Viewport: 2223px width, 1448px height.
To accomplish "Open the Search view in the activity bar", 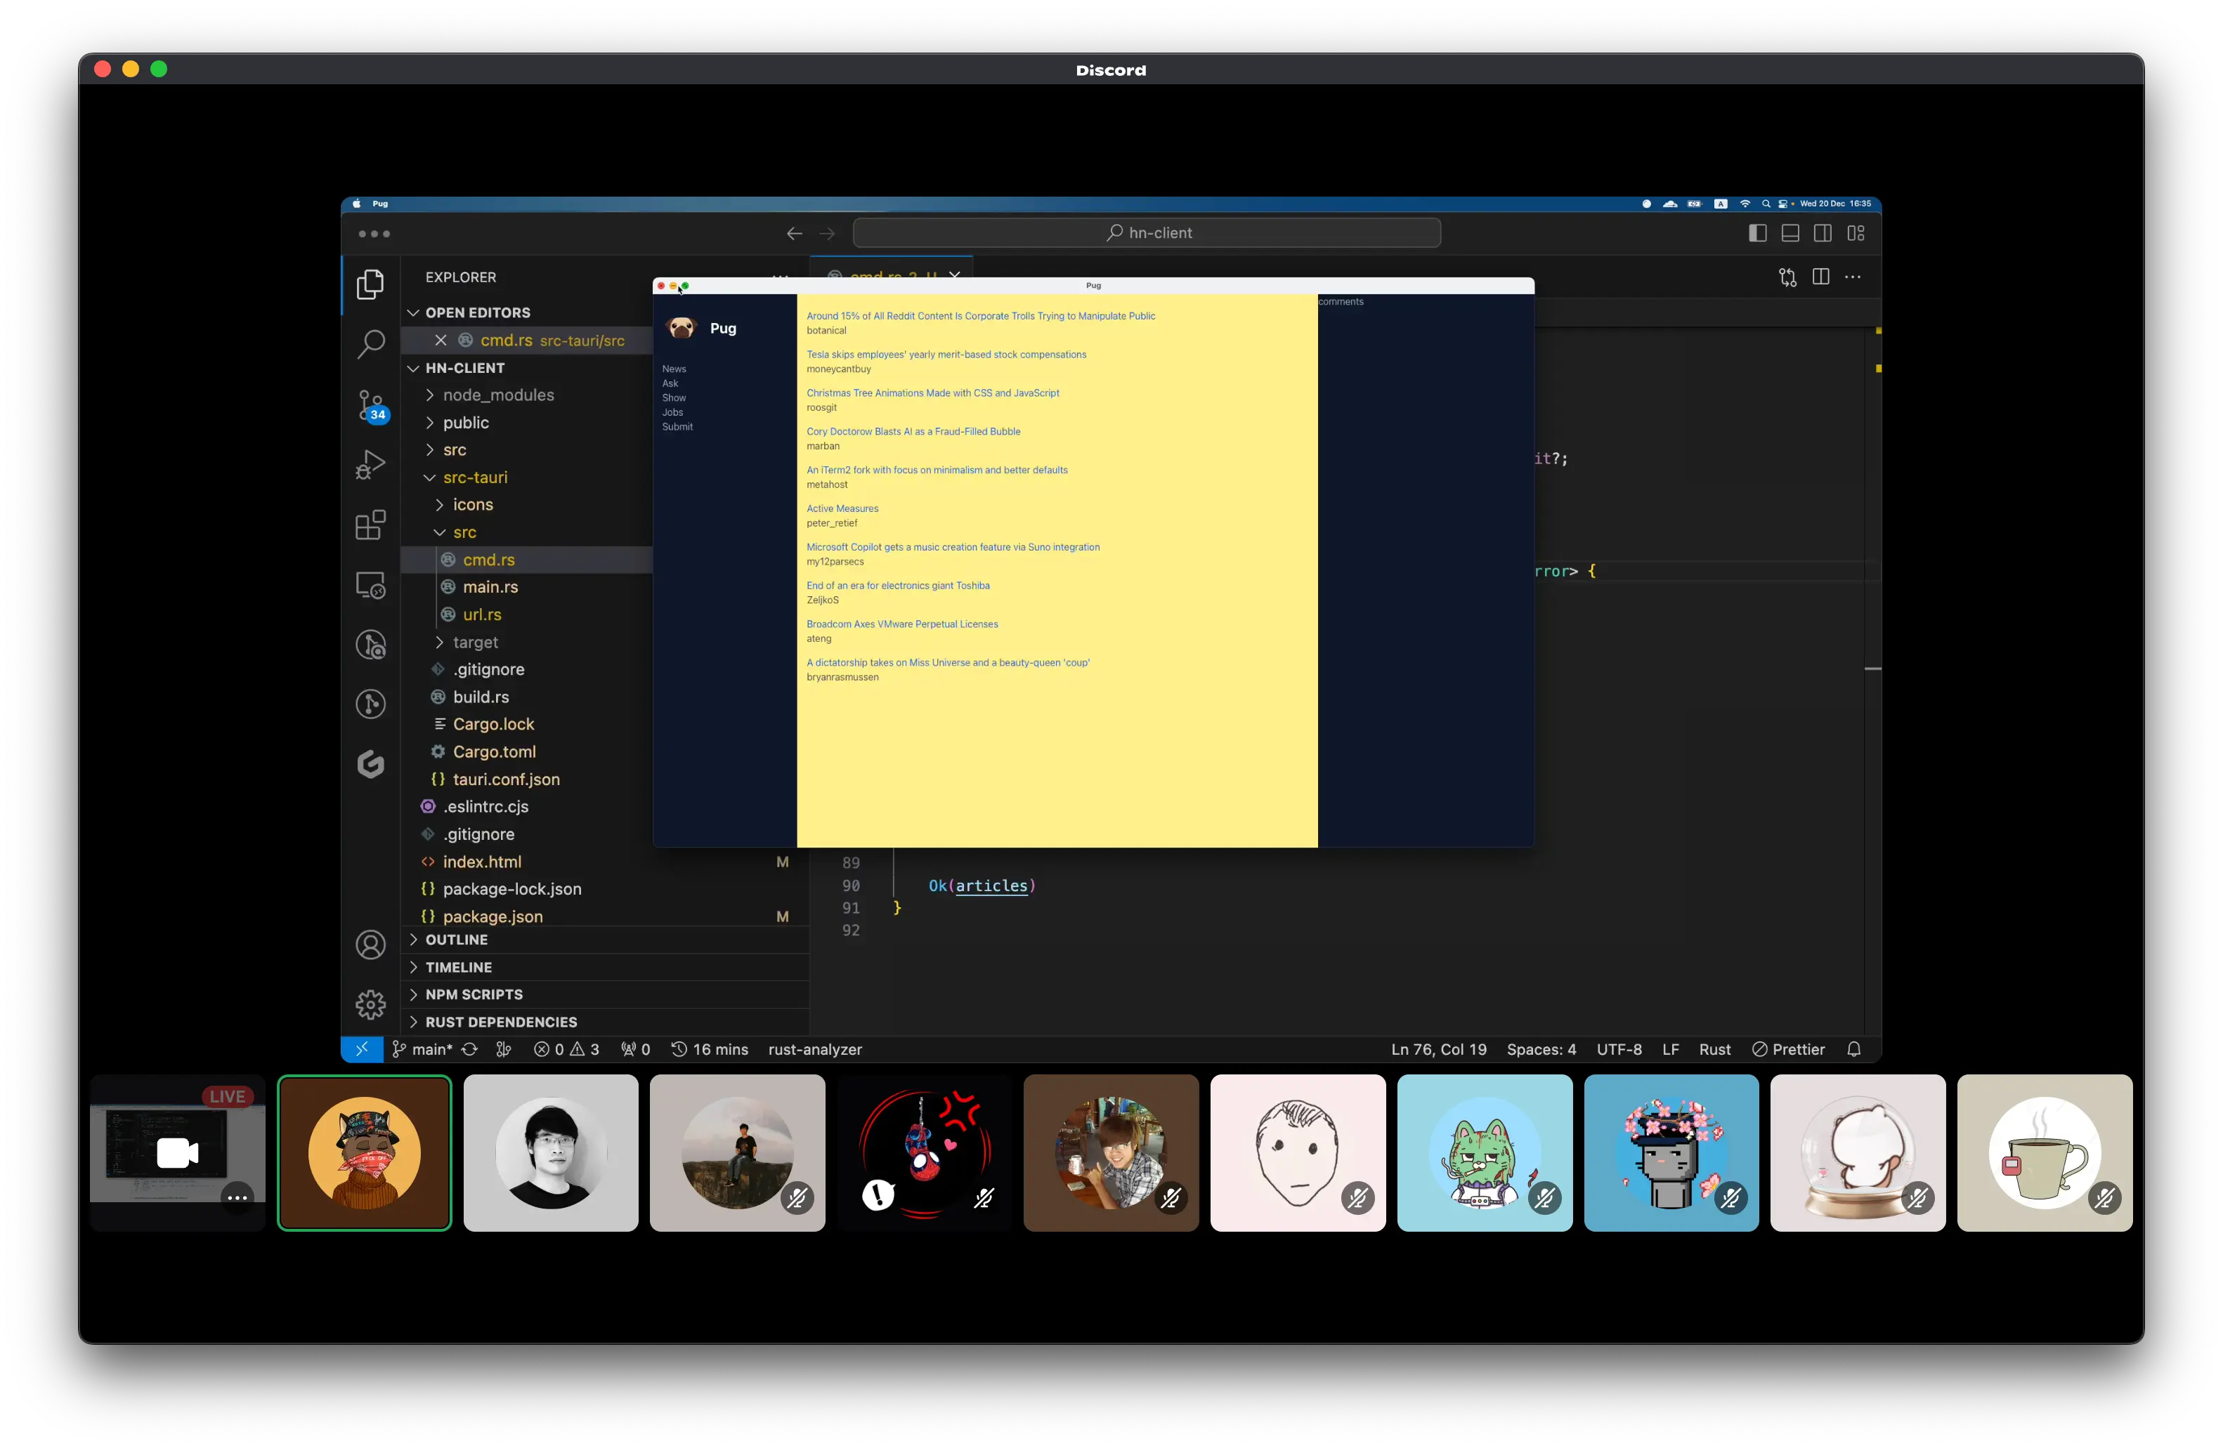I will coord(371,345).
